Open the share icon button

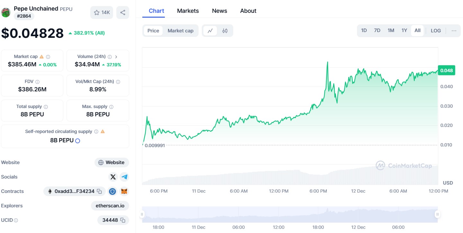pyautogui.click(x=123, y=12)
